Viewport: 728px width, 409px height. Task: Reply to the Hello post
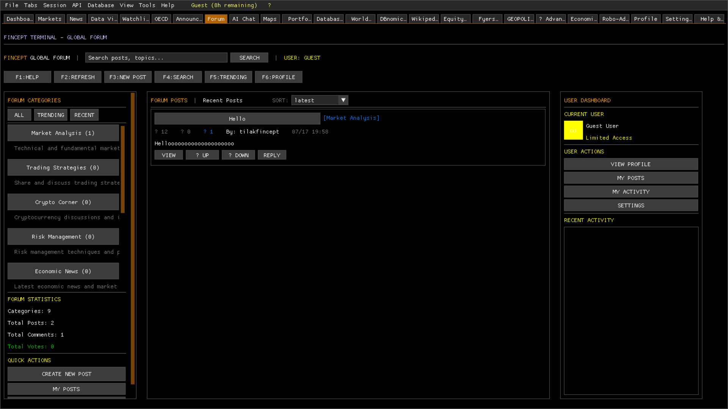click(x=272, y=155)
